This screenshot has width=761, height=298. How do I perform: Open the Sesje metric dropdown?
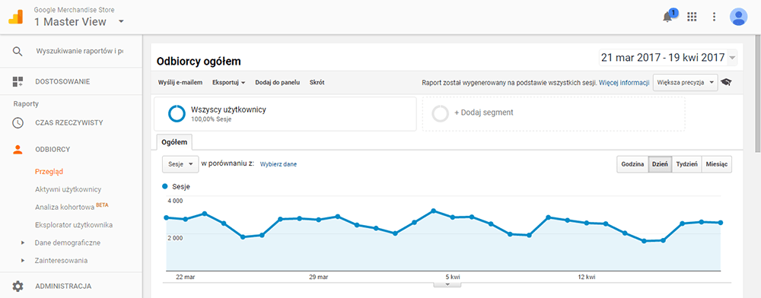[180, 164]
